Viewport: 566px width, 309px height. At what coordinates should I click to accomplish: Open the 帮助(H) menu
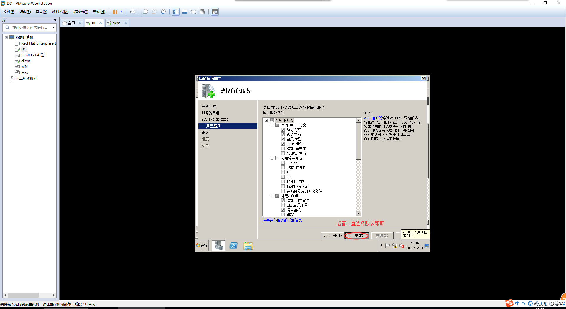(99, 12)
